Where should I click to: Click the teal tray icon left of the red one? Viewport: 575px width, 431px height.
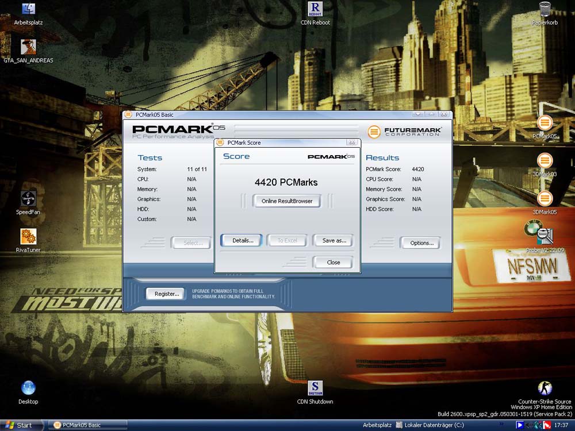click(538, 425)
